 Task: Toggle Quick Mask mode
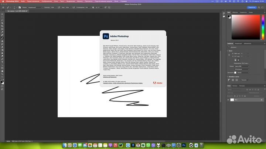point(2,86)
